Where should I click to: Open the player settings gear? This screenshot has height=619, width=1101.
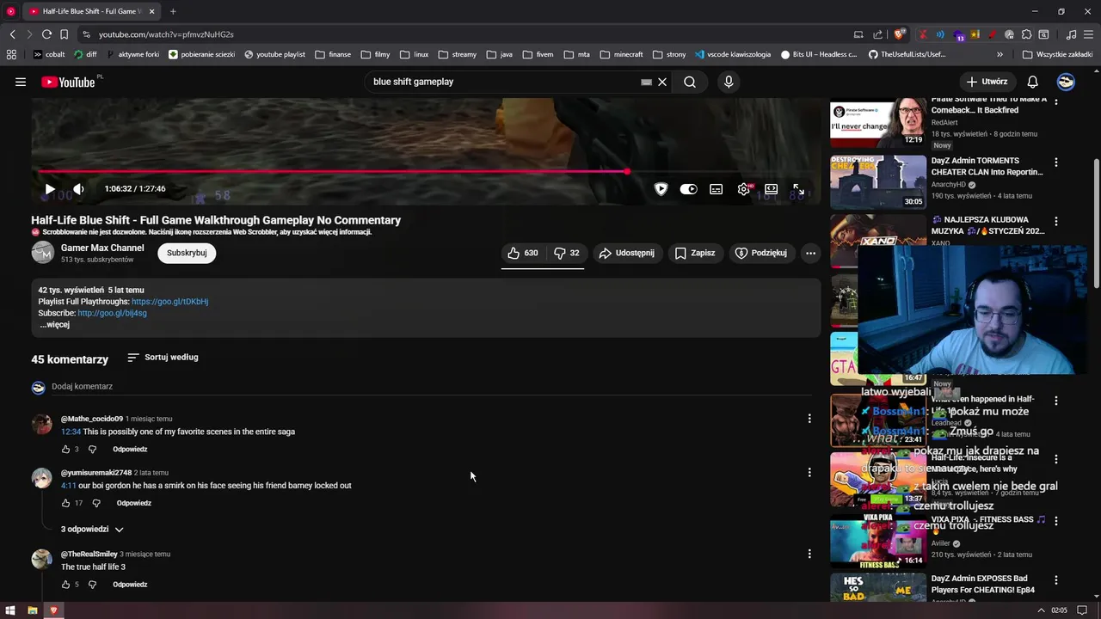pos(744,189)
